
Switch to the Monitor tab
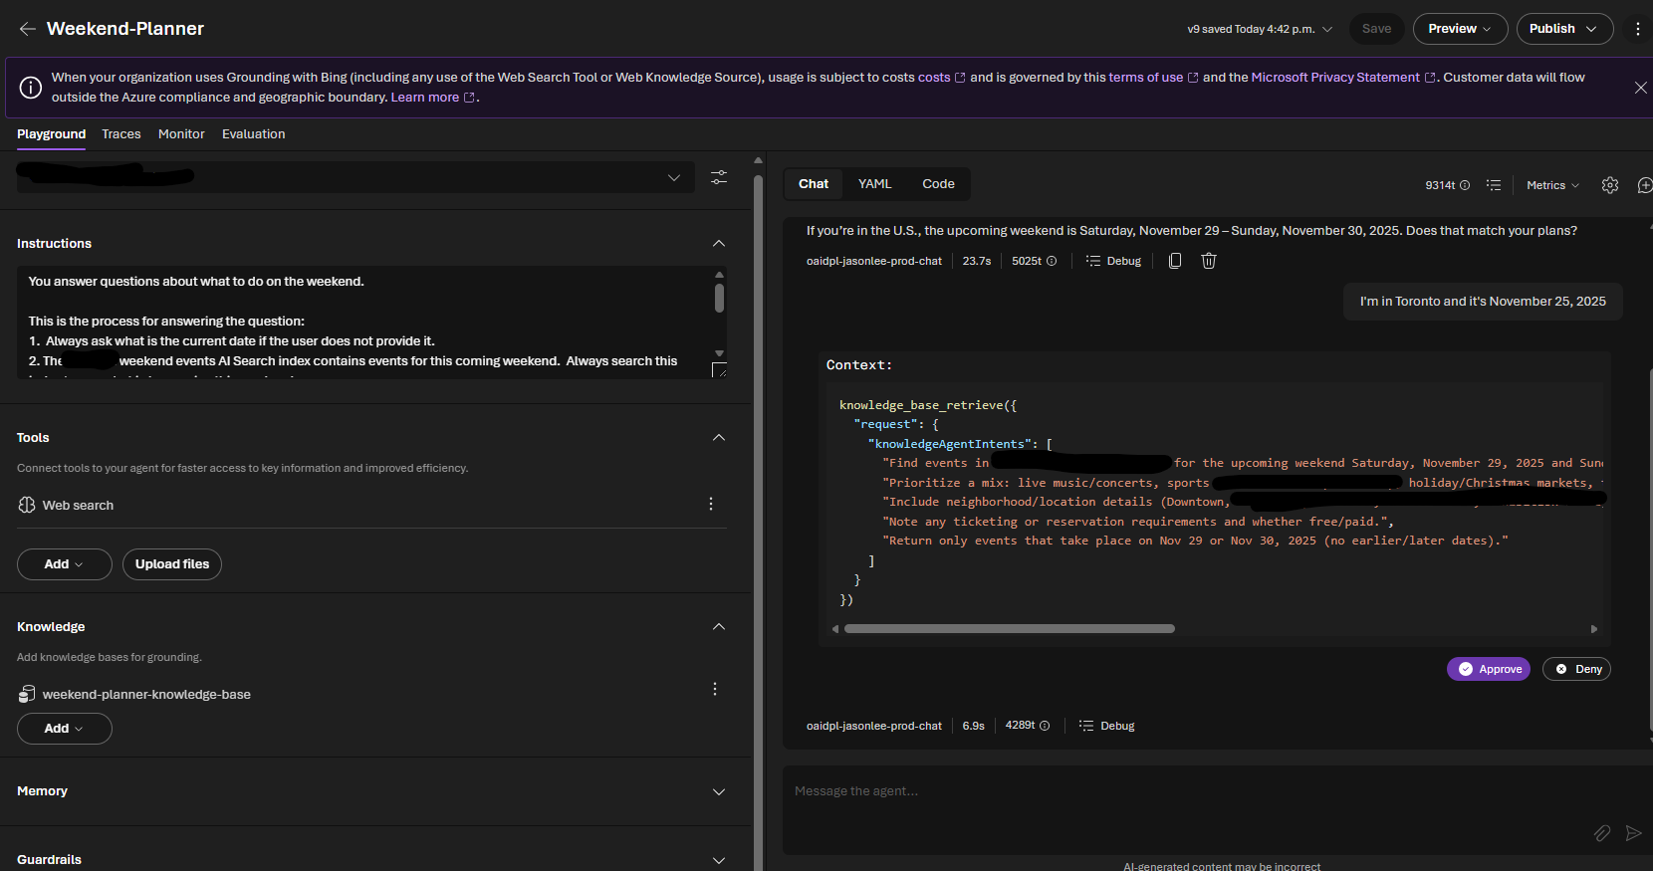point(181,134)
